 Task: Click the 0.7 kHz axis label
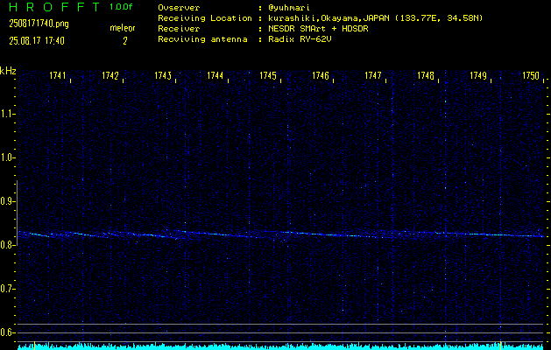6,289
